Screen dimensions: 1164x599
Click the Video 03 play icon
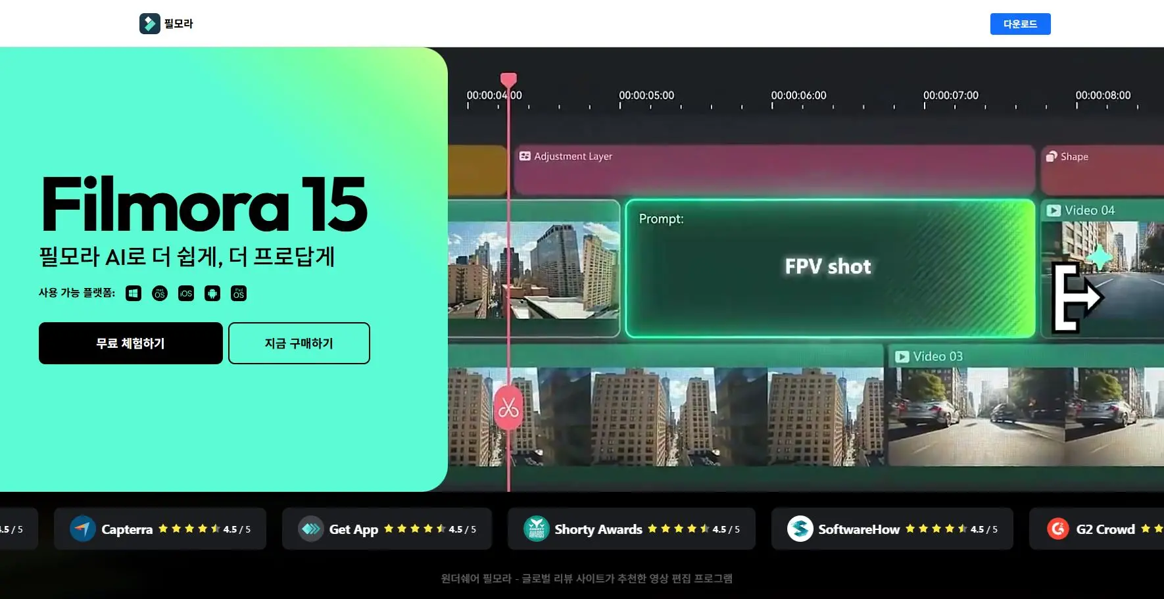[902, 356]
